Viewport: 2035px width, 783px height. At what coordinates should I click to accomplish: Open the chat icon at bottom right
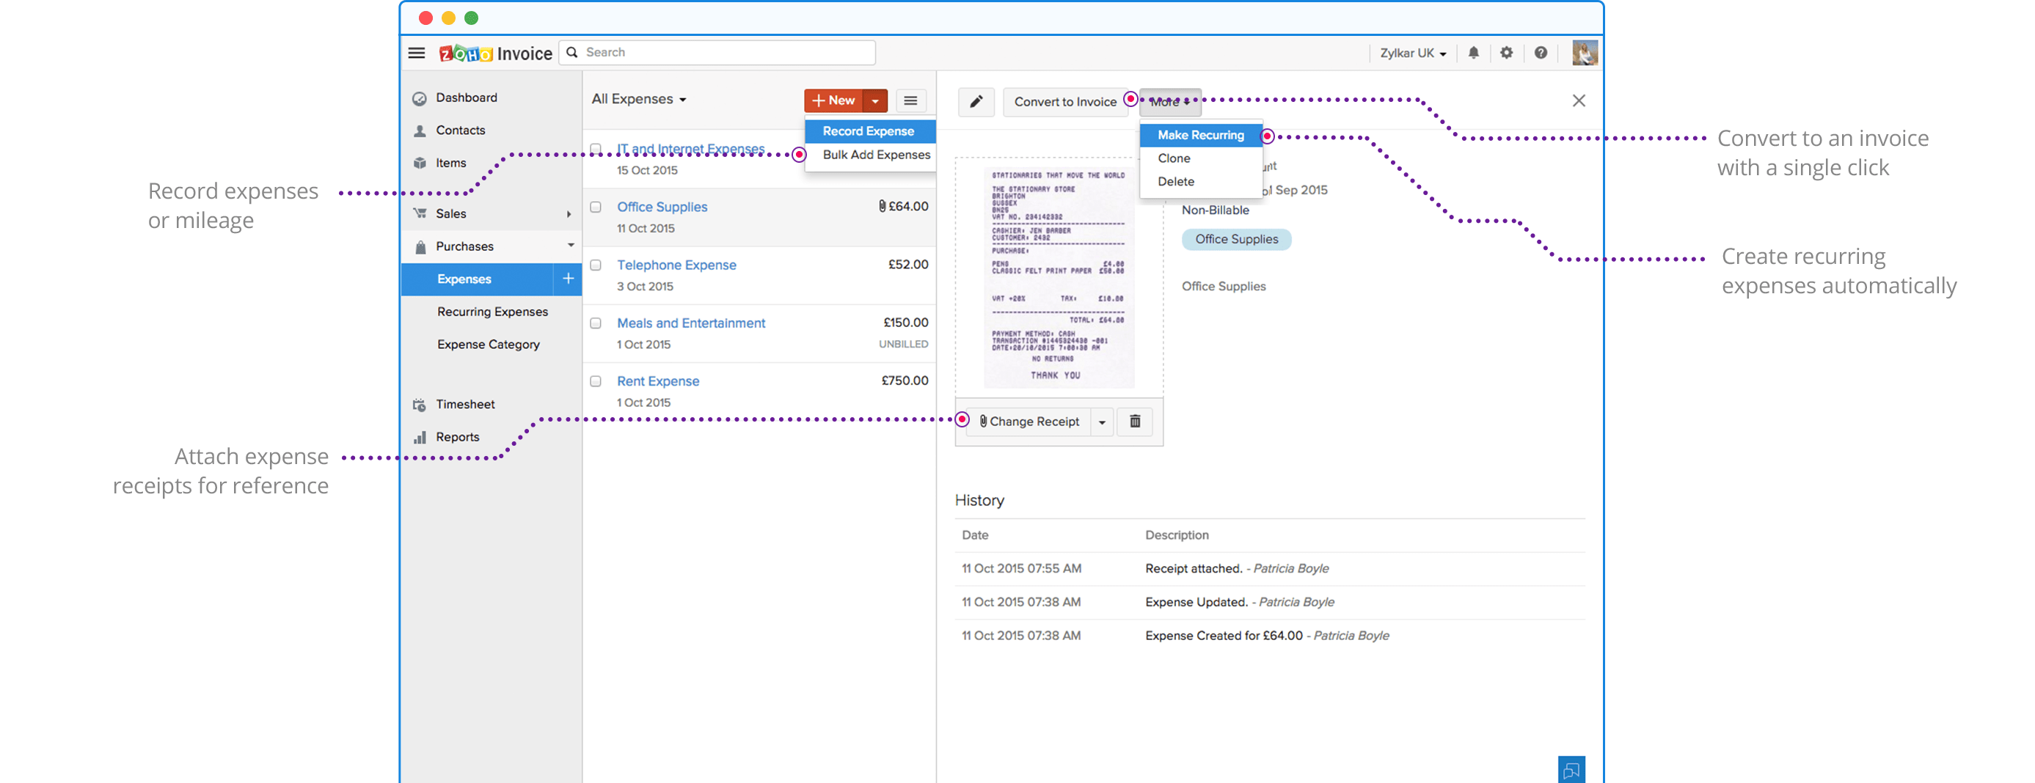pyautogui.click(x=1571, y=770)
